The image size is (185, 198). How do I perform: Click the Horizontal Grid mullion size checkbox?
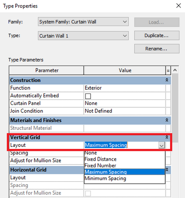88,193
